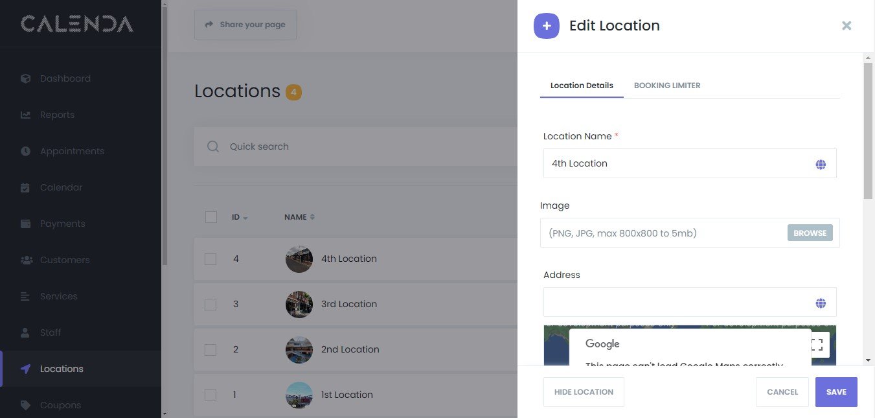Tick the checkbox next to 2nd Location
Screen dimensions: 875x418
tap(210, 349)
